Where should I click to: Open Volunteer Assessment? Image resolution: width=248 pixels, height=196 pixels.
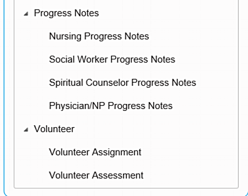[96, 175]
